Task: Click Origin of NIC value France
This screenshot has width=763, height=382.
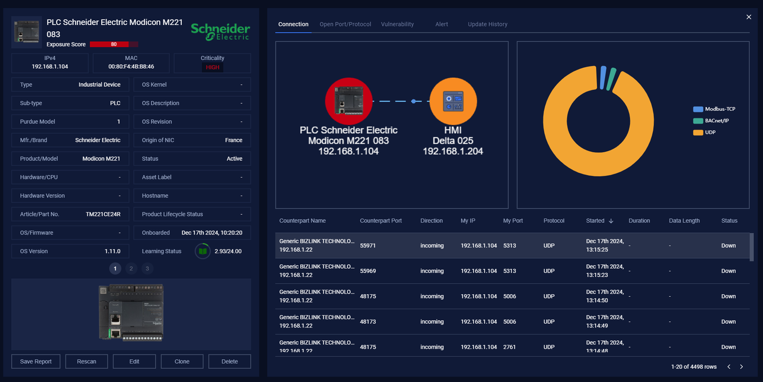Action: coord(234,140)
